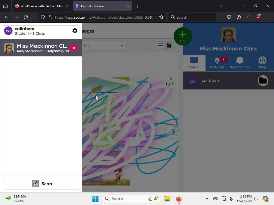
Task: Click Firefox icon in taskbar
Action: [x=179, y=199]
